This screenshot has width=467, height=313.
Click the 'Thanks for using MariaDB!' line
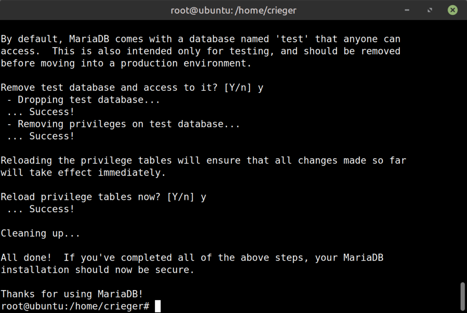point(72,294)
